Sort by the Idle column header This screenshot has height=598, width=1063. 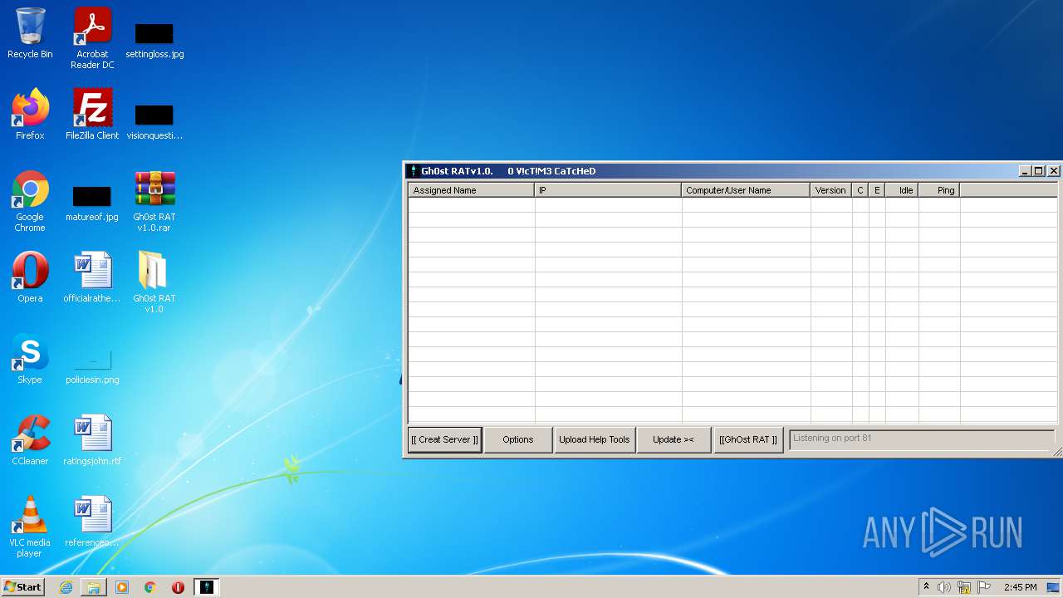pyautogui.click(x=902, y=190)
